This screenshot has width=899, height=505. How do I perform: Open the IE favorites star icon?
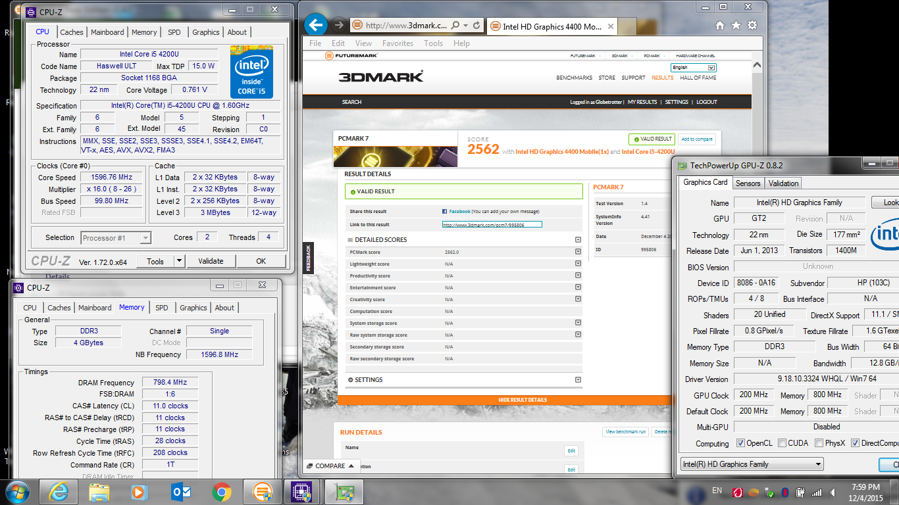tap(736, 26)
